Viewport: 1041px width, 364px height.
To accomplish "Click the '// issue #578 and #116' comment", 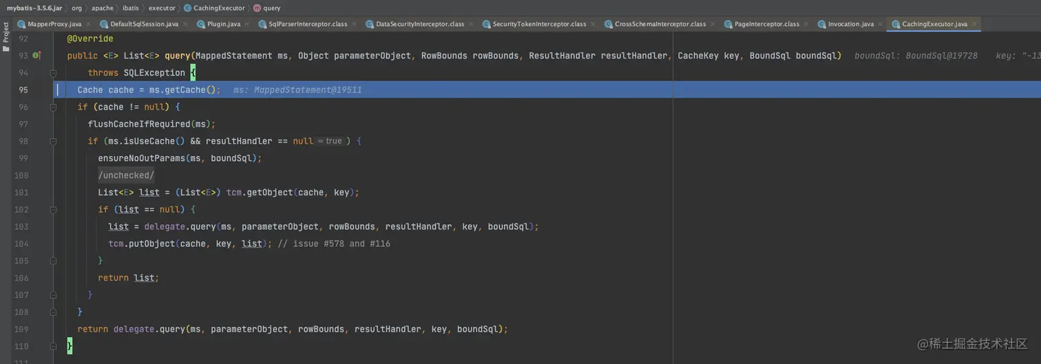I will [334, 244].
